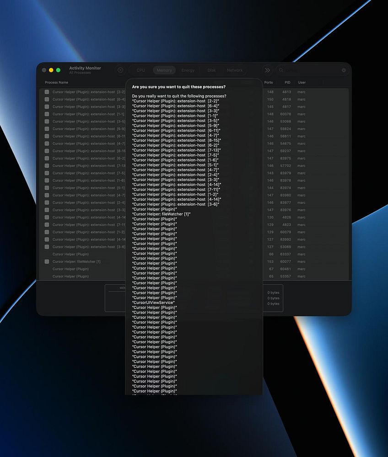388x457 pixels.
Task: Sort by the PID column header
Action: click(287, 82)
